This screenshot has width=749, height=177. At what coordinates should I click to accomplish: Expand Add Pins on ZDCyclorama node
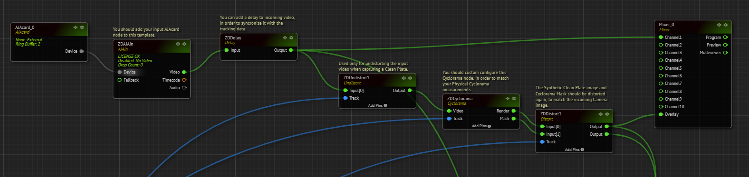coord(481,126)
